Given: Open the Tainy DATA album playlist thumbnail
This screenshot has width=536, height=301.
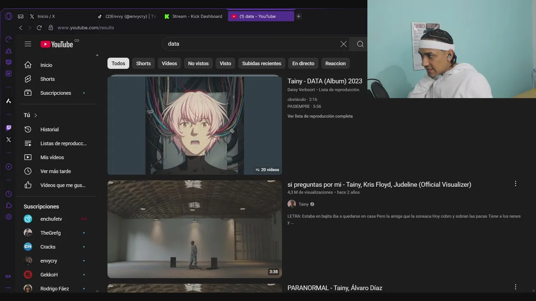Looking at the screenshot, I should point(195,125).
